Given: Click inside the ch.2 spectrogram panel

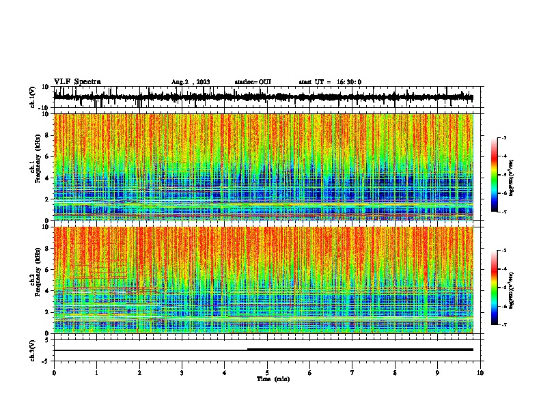Looking at the screenshot, I should [x=263, y=280].
